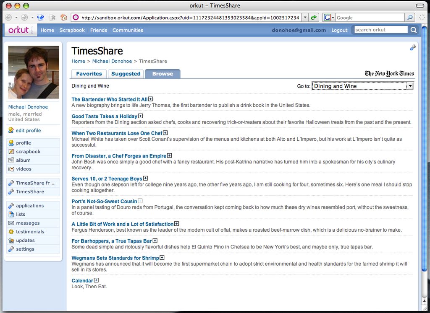Click the browser reload icon

tap(41, 18)
